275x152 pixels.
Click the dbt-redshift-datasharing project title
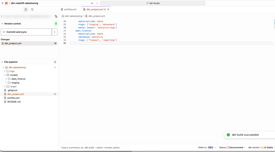pos(24,3)
